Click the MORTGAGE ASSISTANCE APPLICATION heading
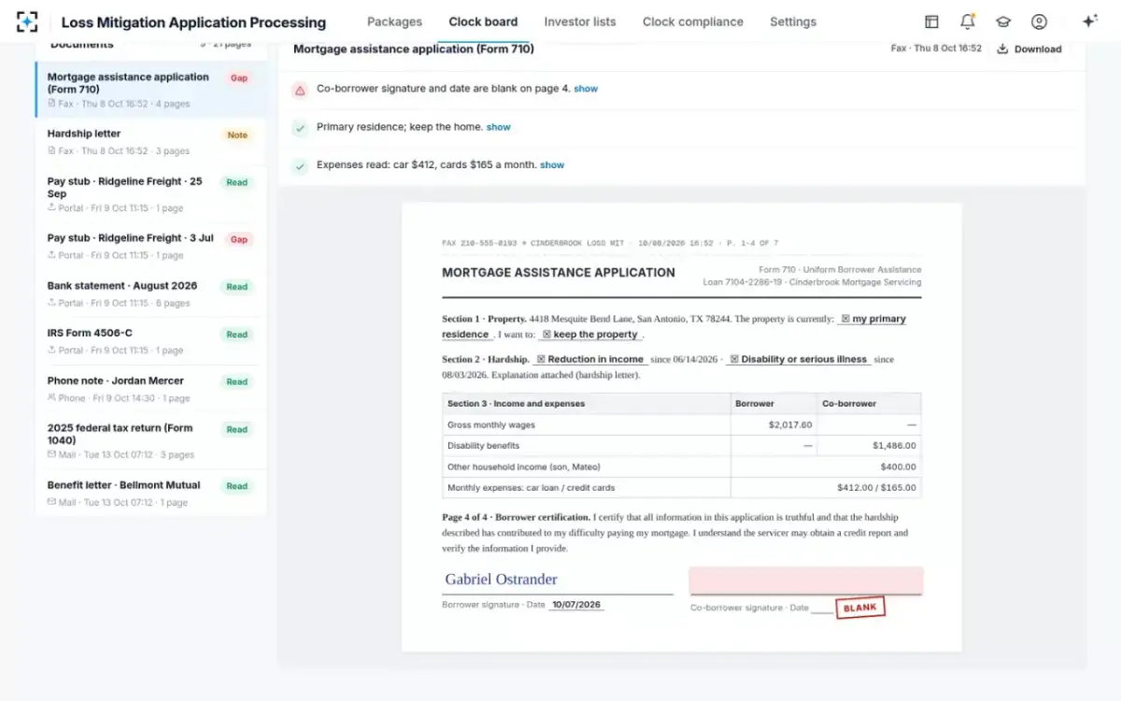Screen dimensions: 1121x701 coord(559,273)
